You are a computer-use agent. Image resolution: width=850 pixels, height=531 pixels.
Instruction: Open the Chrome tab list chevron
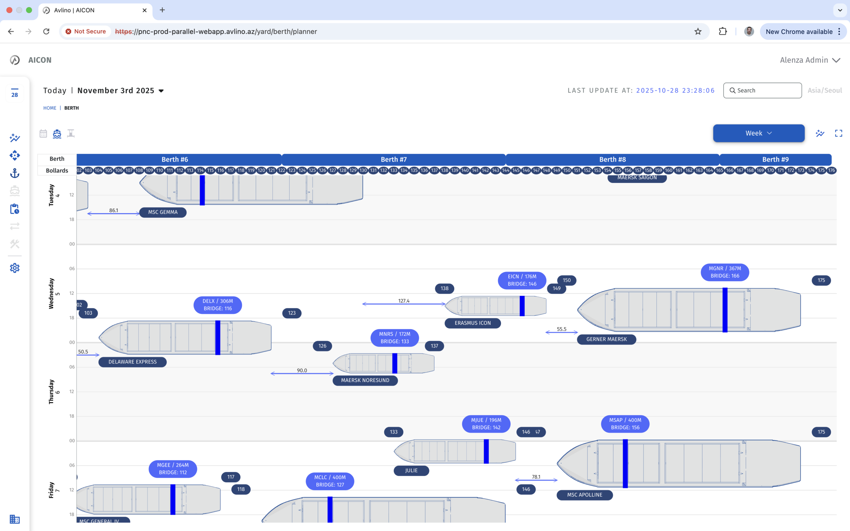840,10
